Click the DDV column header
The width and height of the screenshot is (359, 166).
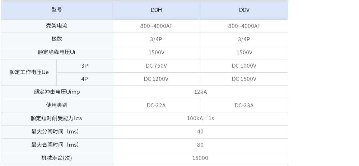244,10
